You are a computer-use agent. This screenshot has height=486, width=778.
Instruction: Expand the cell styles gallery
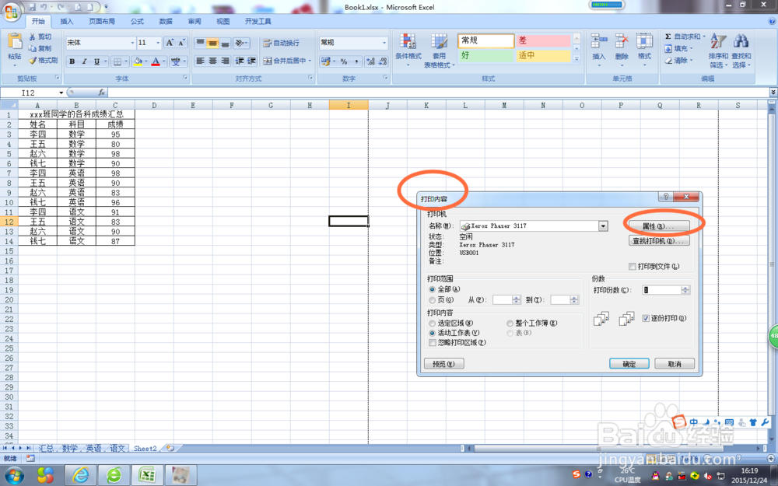click(576, 58)
